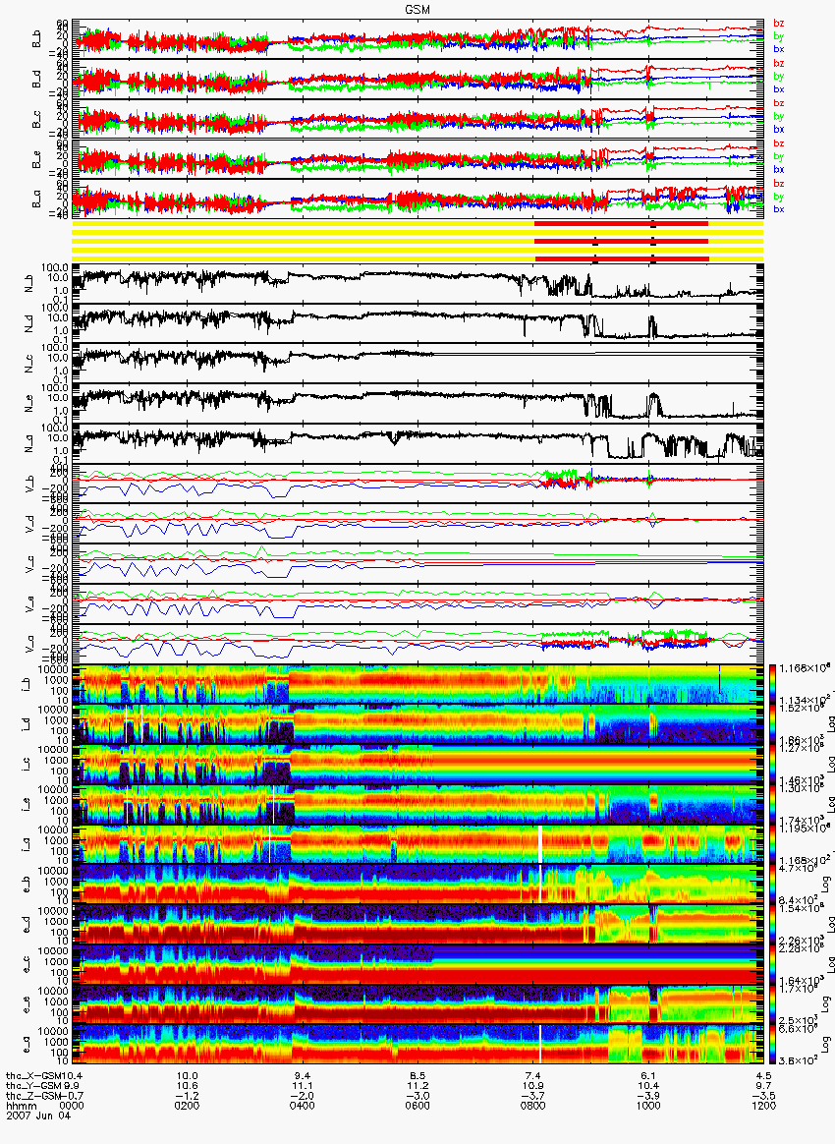Click the bz legend entry of B_a panel
This screenshot has height=1144, width=835.
[x=779, y=183]
